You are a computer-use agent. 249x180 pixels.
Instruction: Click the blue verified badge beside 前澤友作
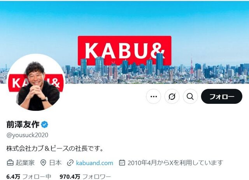click(44, 124)
